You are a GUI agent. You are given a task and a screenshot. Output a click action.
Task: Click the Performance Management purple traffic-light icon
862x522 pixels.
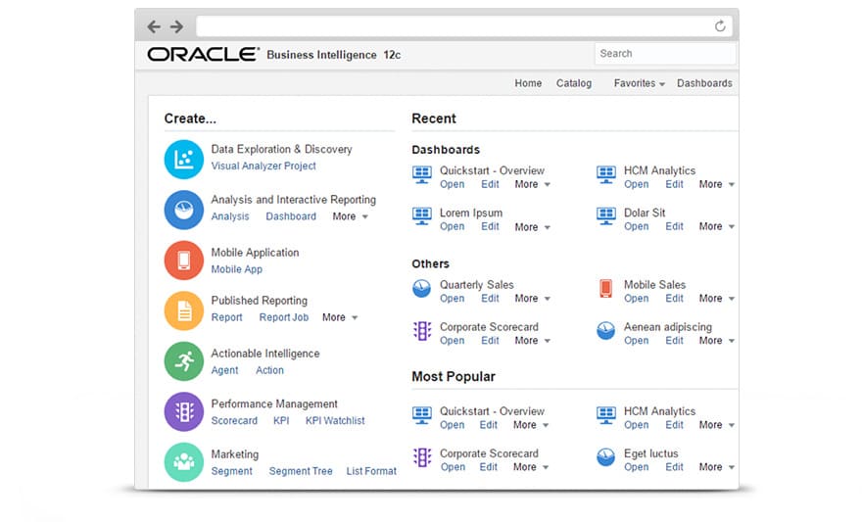pyautogui.click(x=183, y=412)
